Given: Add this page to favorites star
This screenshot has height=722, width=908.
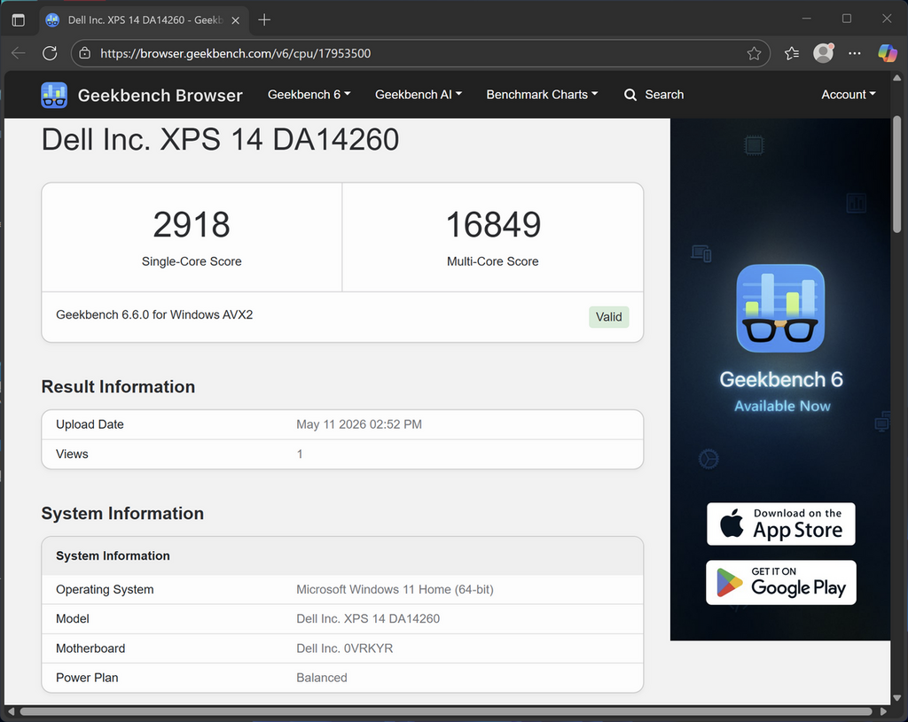Looking at the screenshot, I should [754, 54].
